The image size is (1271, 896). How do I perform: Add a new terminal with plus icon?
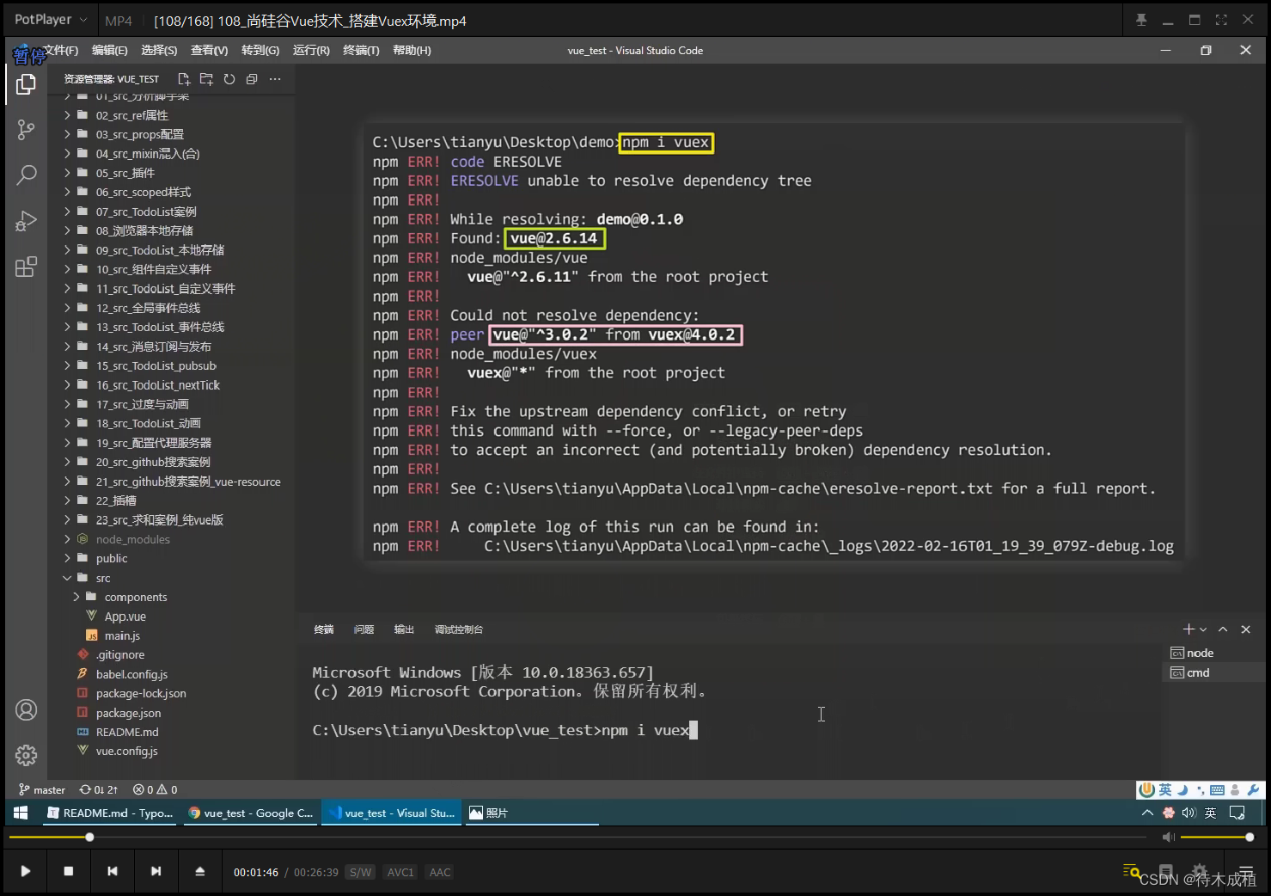(1189, 629)
